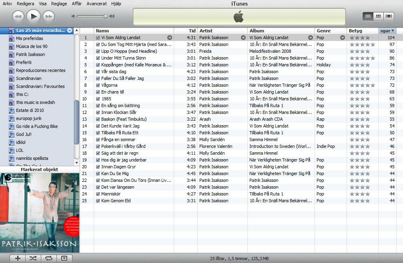Viewport: 403px width, 263px height.
Task: Sort the list by Album column
Action: 281,31
